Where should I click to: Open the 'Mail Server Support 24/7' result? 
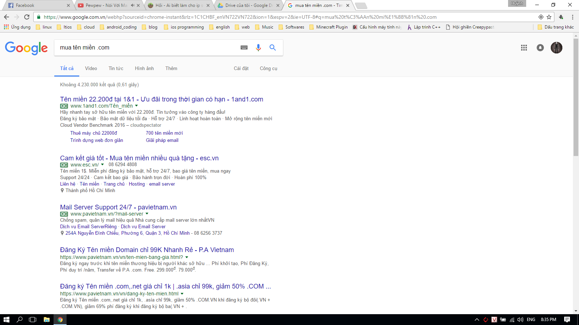[118, 207]
